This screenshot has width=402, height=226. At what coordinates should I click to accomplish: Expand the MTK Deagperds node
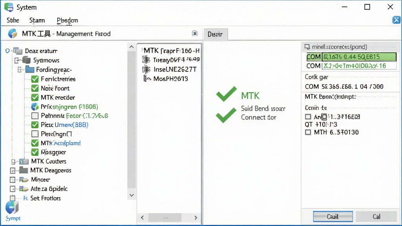pyautogui.click(x=13, y=170)
